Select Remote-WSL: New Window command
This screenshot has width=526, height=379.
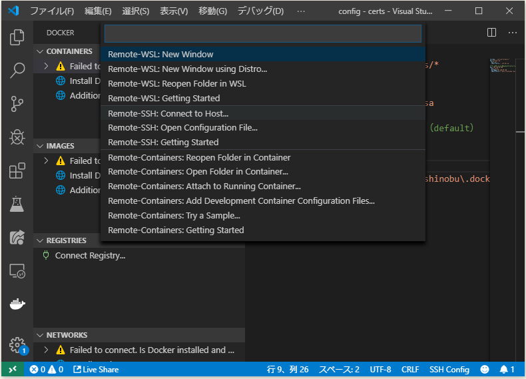click(x=263, y=54)
